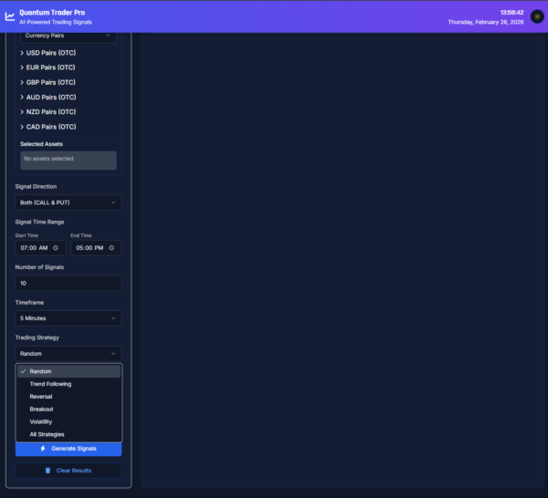Expand the EUR Pairs (OTC) group
This screenshot has width=548, height=498.
point(49,67)
